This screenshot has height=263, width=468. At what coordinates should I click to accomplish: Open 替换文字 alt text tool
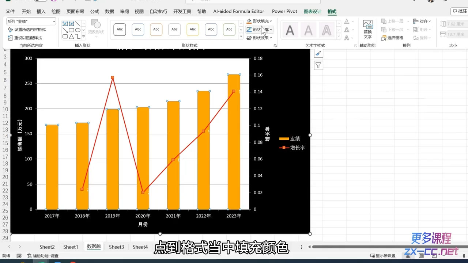[x=367, y=29]
